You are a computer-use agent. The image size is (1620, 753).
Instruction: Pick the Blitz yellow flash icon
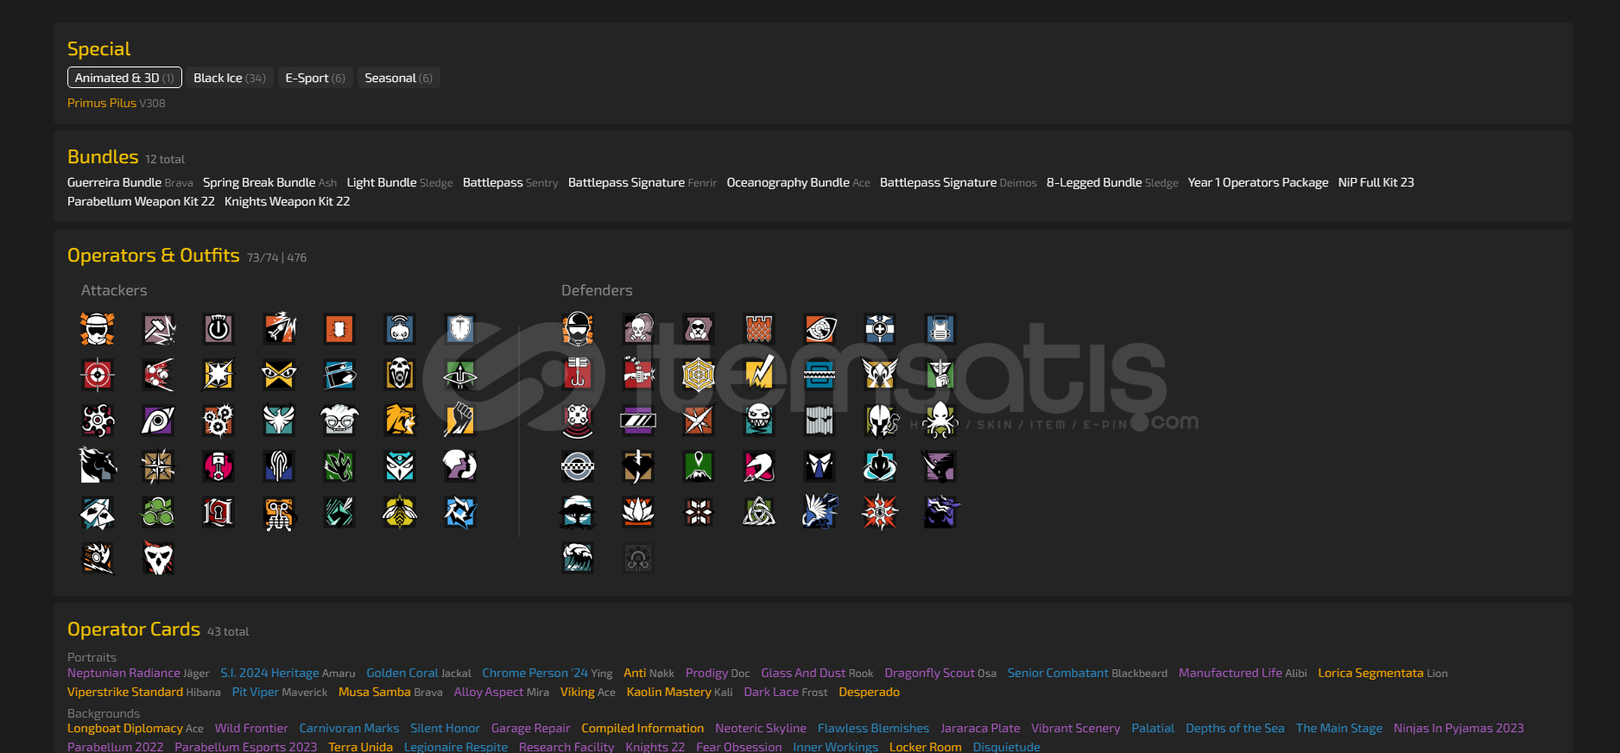(x=218, y=375)
